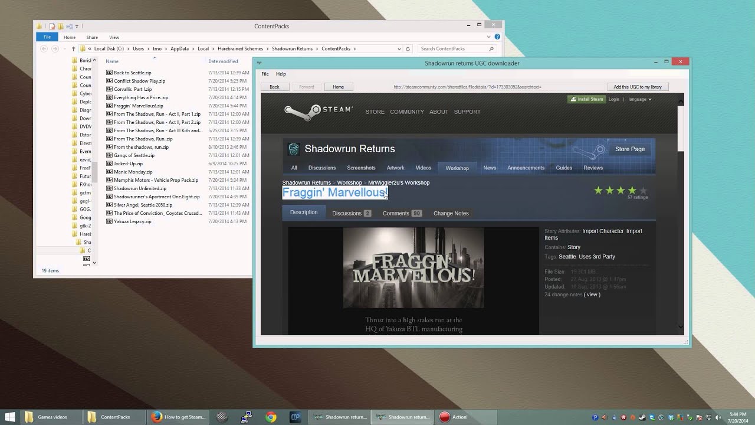Select 'Gangs of Seattle.zip' file row

click(178, 155)
